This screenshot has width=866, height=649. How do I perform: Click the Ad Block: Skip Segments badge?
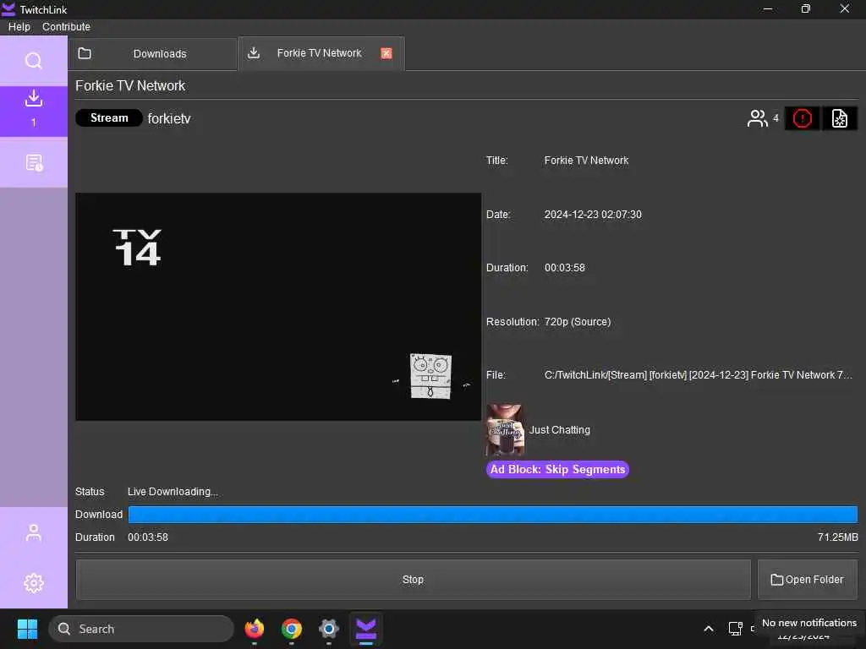(x=557, y=470)
